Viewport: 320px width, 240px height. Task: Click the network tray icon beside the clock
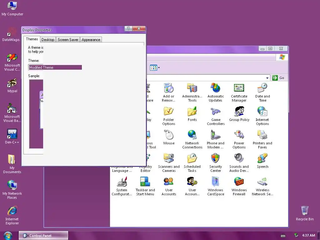pyautogui.click(x=296, y=235)
